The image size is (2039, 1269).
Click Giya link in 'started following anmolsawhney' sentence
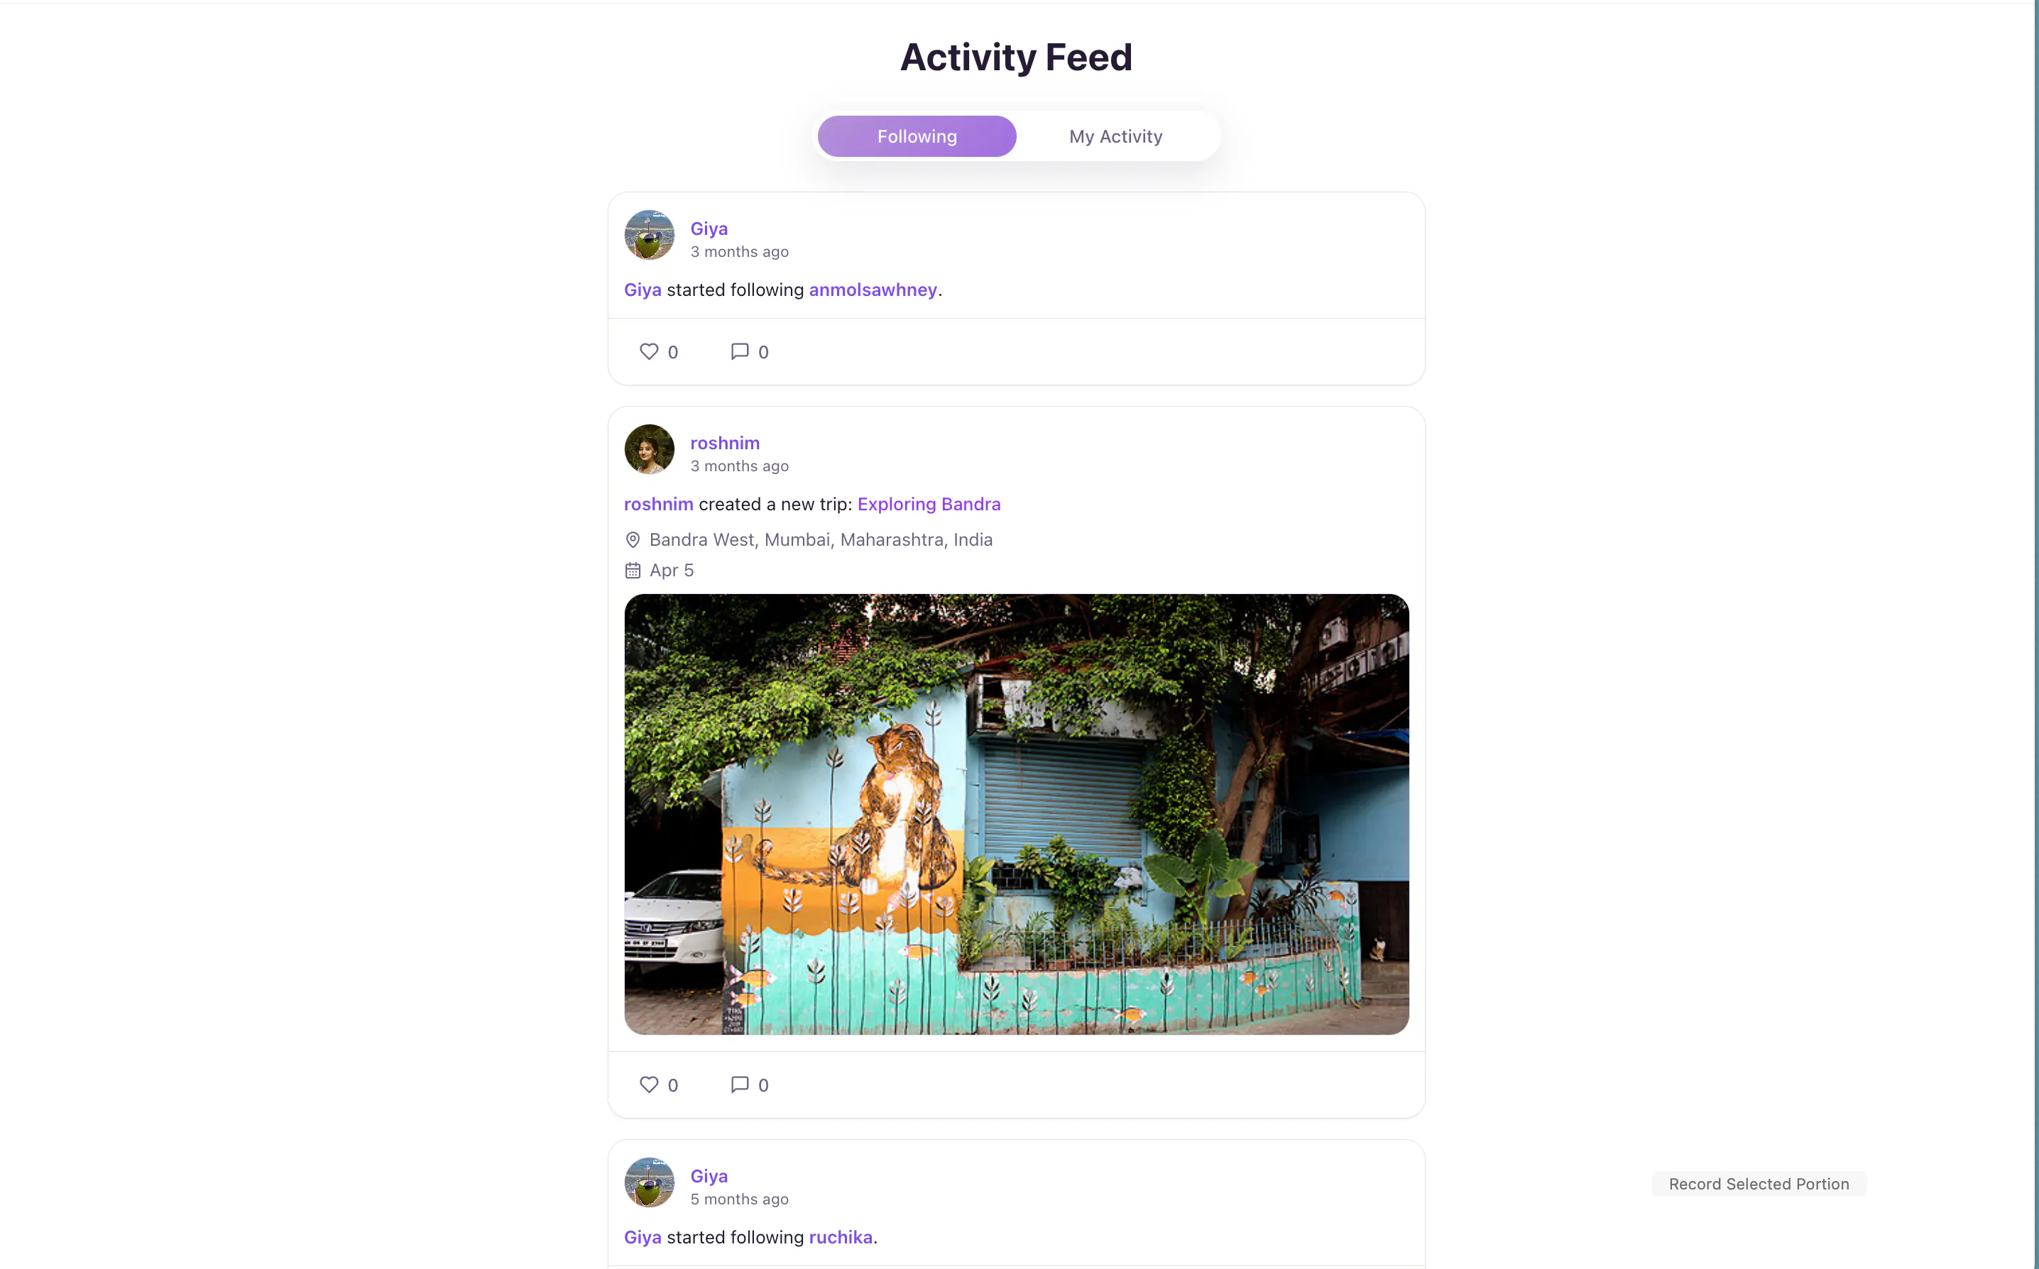coord(643,290)
